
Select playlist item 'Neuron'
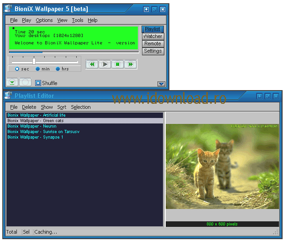(84, 126)
